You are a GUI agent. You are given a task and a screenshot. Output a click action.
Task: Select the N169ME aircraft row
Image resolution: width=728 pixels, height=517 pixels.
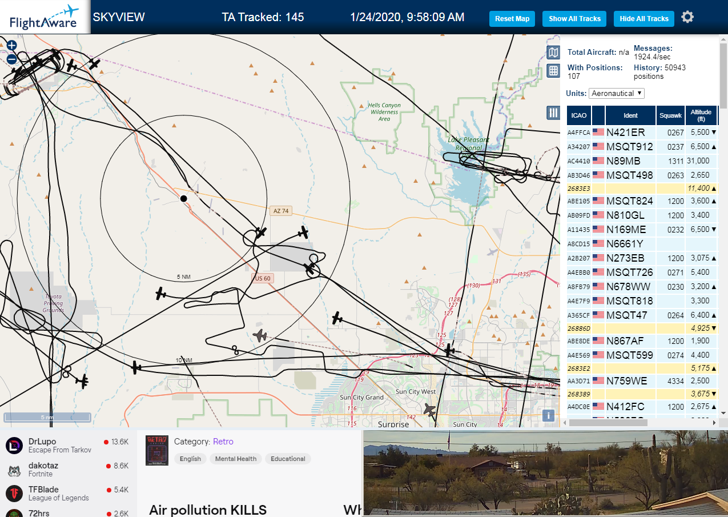tap(642, 229)
